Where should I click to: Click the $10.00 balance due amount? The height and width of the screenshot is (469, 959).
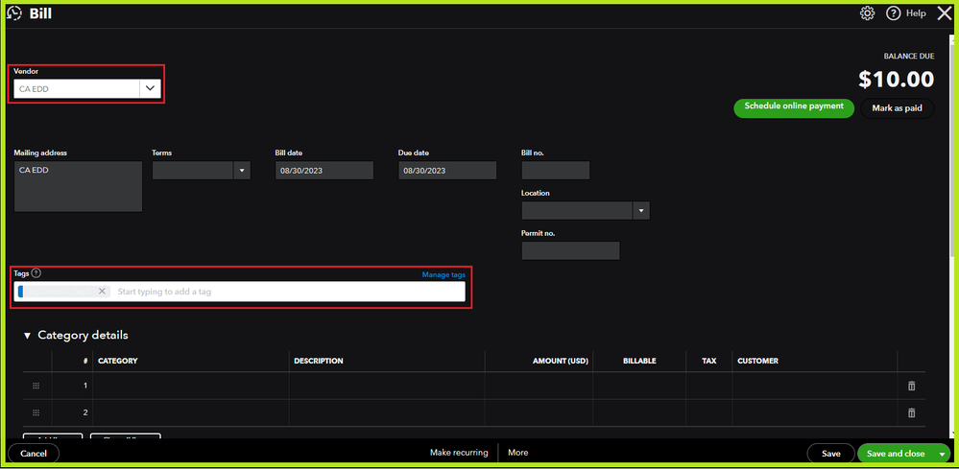click(x=896, y=80)
